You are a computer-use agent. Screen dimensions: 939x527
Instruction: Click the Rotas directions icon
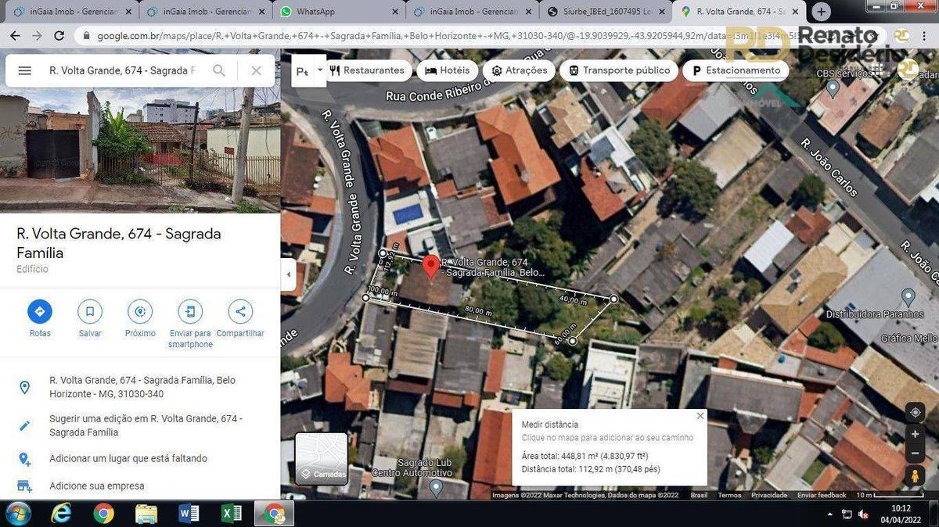(40, 312)
